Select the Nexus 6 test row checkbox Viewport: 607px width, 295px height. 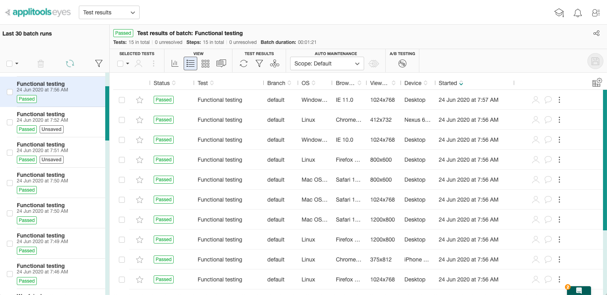(x=122, y=120)
